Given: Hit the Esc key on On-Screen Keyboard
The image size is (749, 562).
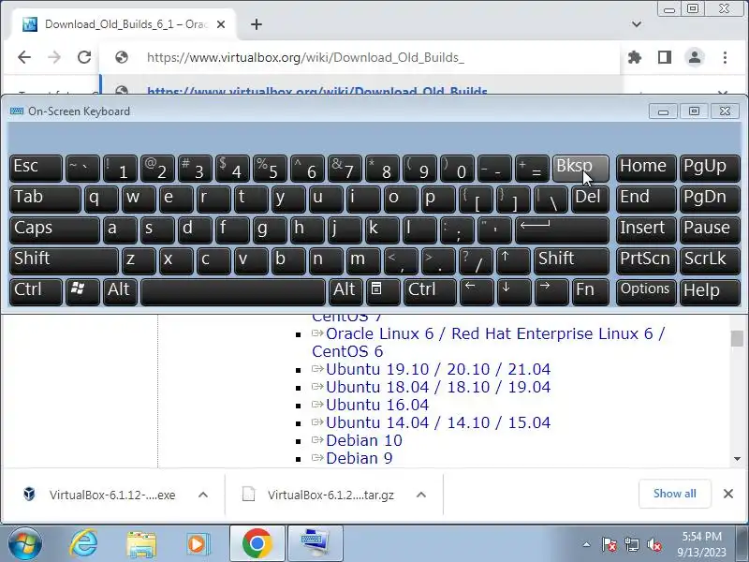Looking at the screenshot, I should 36,169.
